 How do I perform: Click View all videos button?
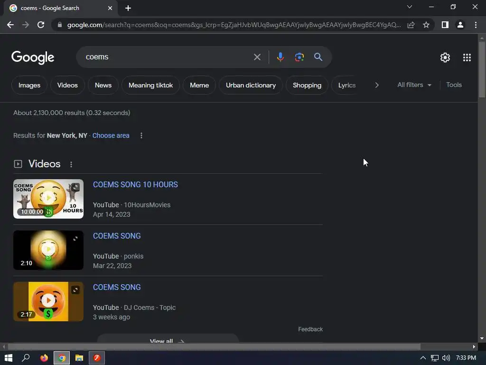[168, 338]
